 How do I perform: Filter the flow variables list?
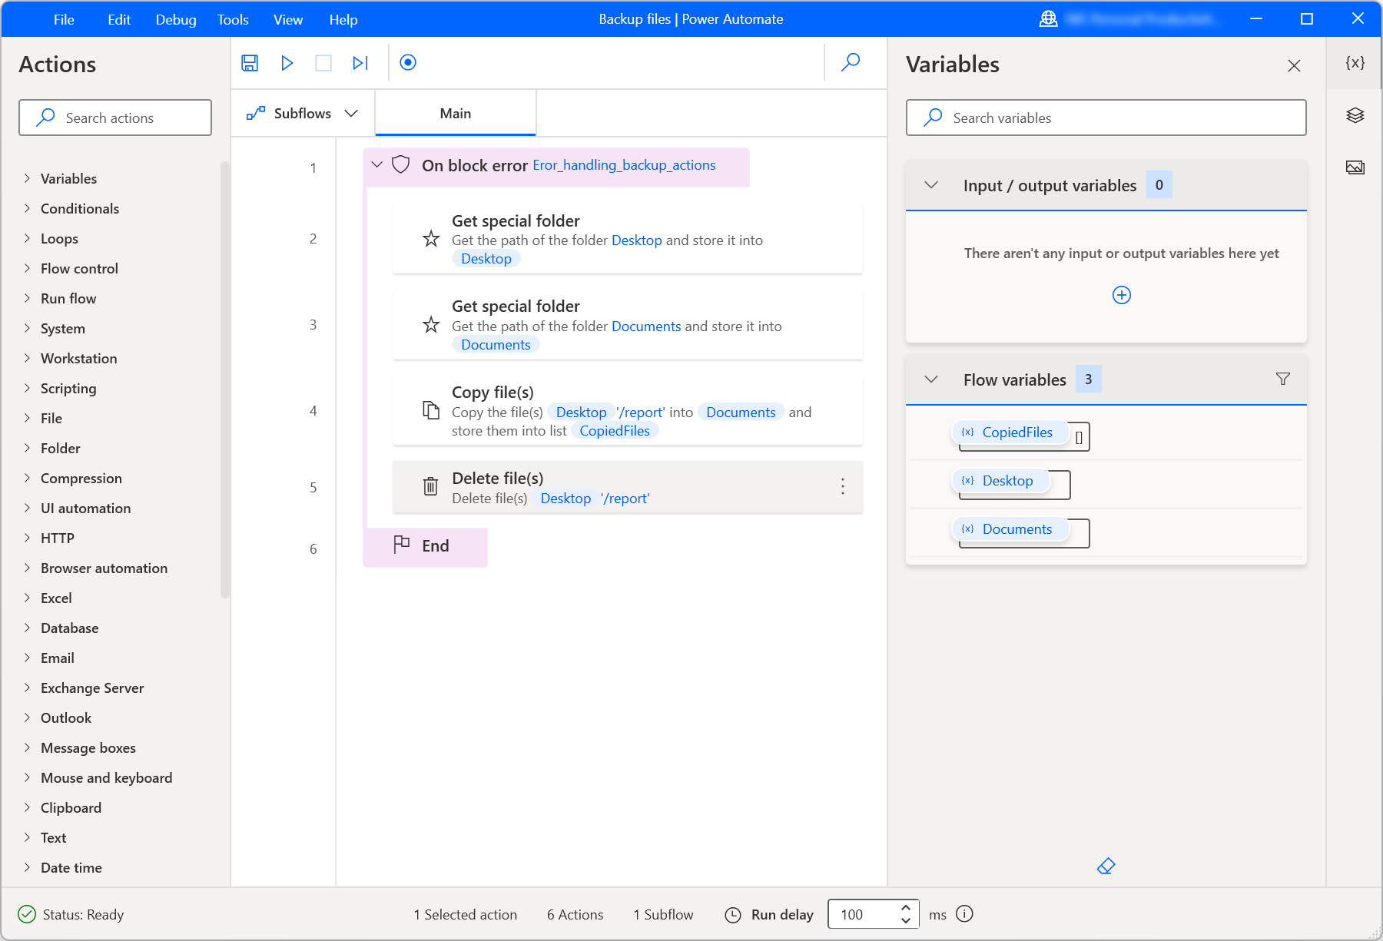(x=1282, y=379)
